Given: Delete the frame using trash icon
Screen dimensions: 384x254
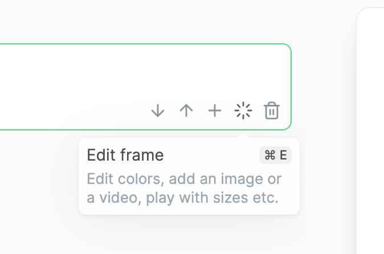Looking at the screenshot, I should tap(272, 110).
